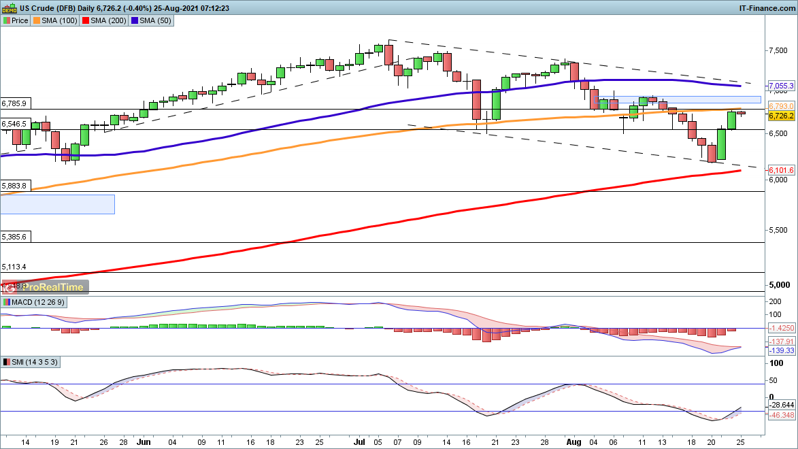Select the 6,546.5 horizontal level label
Viewport: 798px width, 449px height.
tap(14, 124)
